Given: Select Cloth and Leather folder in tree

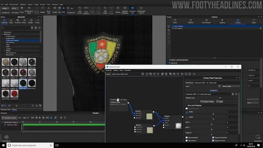Looking at the screenshot, I should pyautogui.click(x=12, y=40).
